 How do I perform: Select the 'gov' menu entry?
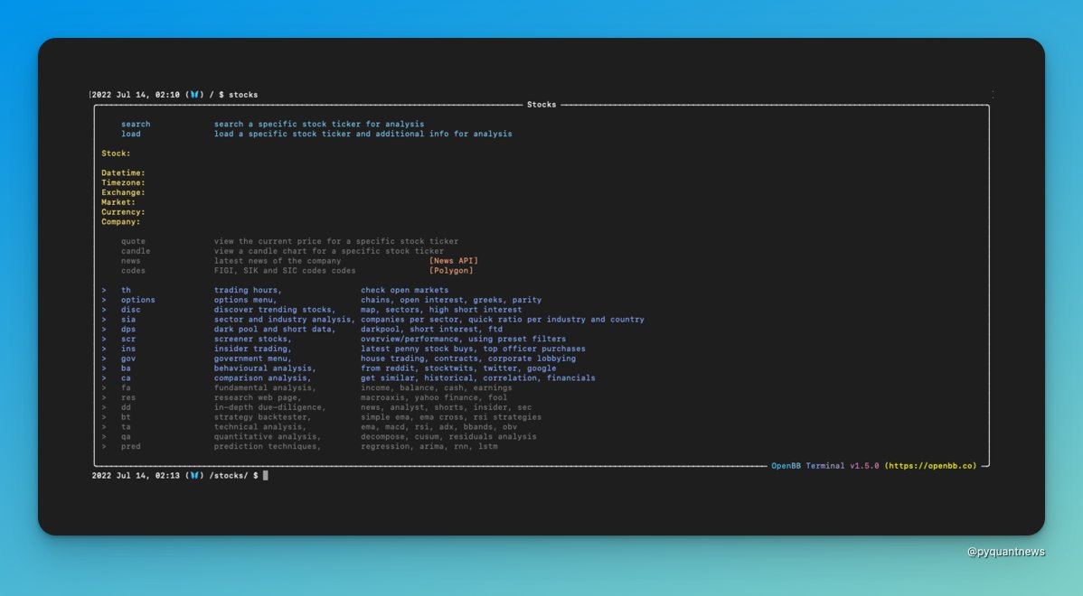click(128, 359)
